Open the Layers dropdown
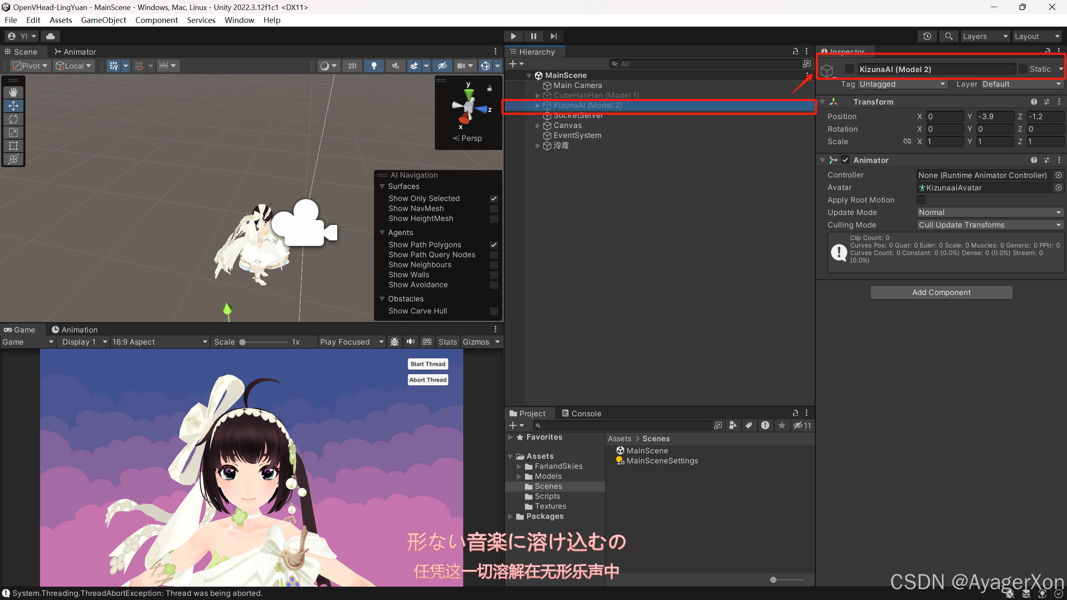Image resolution: width=1067 pixels, height=600 pixels. (985, 36)
